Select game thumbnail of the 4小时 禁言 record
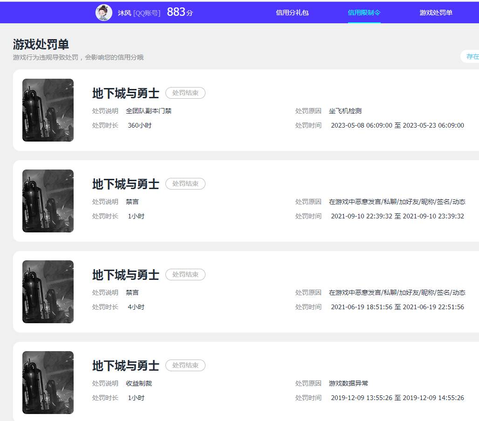The height and width of the screenshot is (421, 479). pos(48,292)
